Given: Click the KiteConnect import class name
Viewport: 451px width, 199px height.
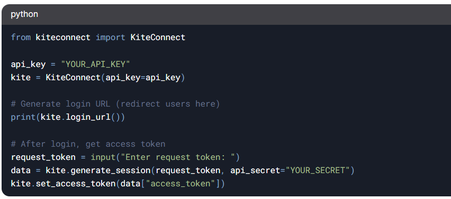Looking at the screenshot, I should pyautogui.click(x=158, y=37).
